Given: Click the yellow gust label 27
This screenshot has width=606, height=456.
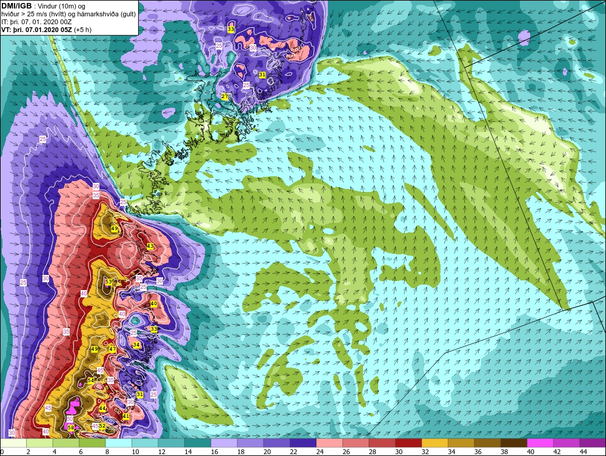Looking at the screenshot, I should click(225, 96).
